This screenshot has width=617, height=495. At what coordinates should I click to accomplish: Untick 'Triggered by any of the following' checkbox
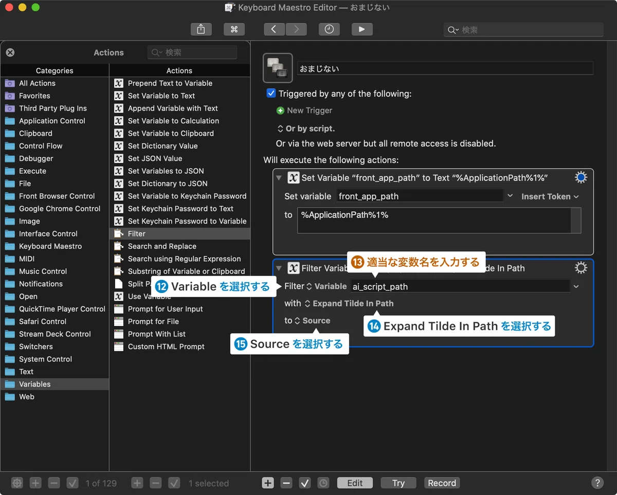(x=271, y=94)
